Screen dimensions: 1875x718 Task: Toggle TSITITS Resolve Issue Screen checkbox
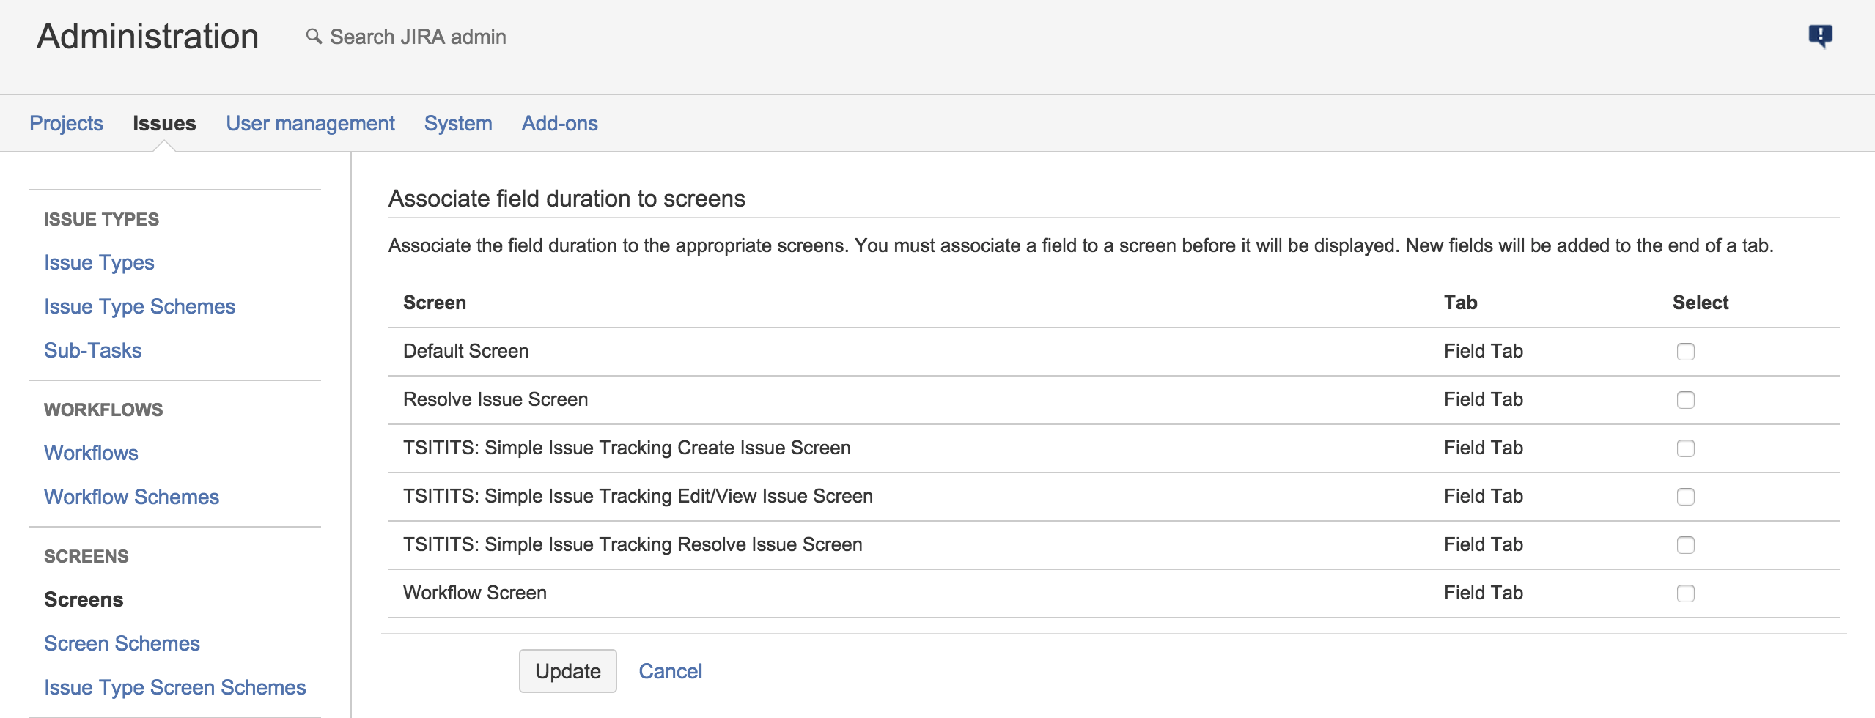(x=1685, y=545)
